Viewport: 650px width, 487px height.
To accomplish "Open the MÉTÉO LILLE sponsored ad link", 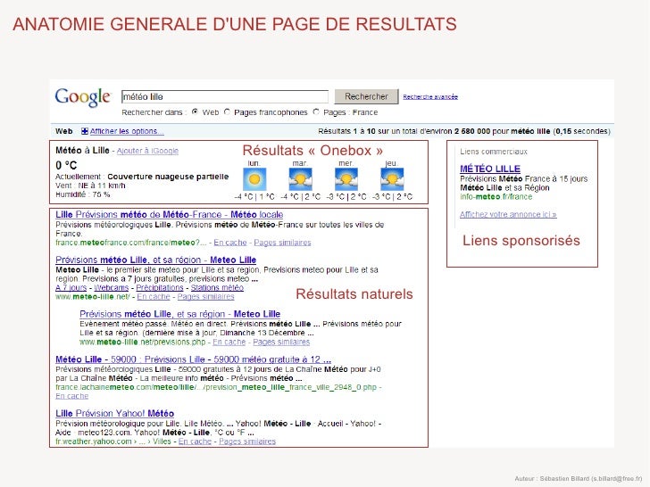I will [x=490, y=169].
